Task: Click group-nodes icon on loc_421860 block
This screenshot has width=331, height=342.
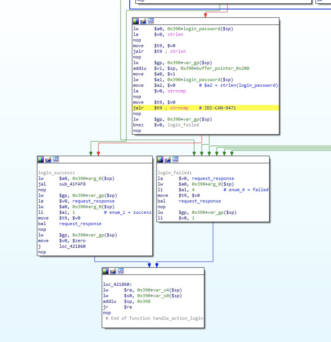Action: [121, 271]
